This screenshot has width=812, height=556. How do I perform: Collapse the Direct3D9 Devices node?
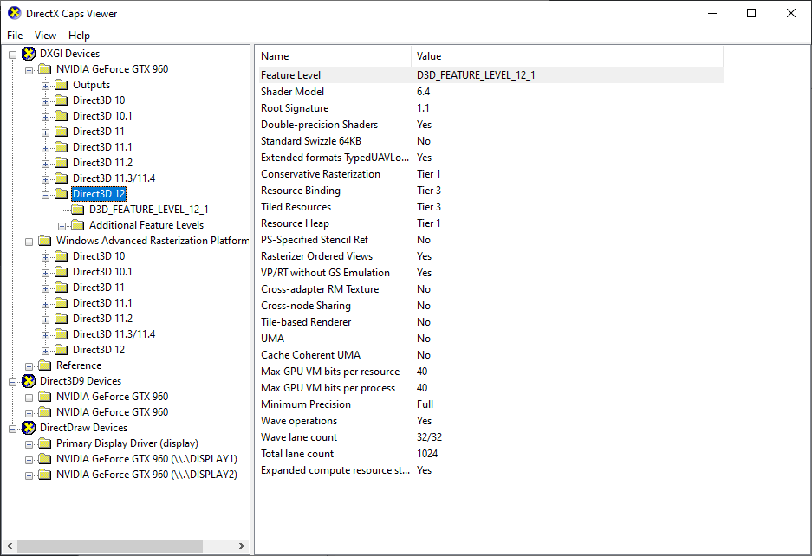(12, 382)
